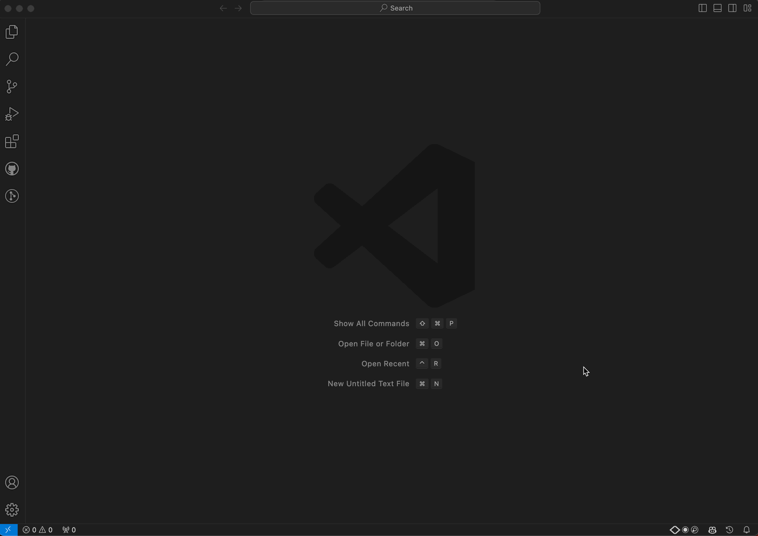Open the Manage gear menu

[12, 510]
